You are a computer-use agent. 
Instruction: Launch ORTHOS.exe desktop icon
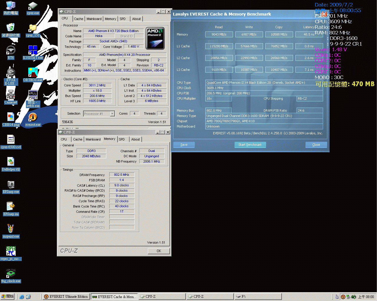pyautogui.click(x=33, y=75)
